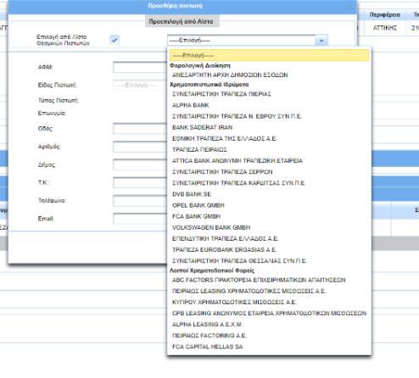Choose ΑΝΕΞΑΡΤΗΤΗ ΑΡΧΗ ΔΗΜΟΣΙΩΝ ΕΣΟΔΩΝ
This screenshot has height=378, width=419.
pyautogui.click(x=230, y=75)
